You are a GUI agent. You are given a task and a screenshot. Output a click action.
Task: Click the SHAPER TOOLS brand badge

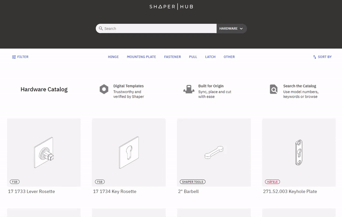[193, 182]
